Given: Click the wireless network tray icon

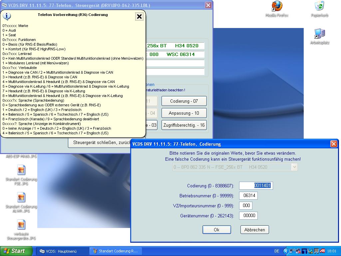Looking at the screenshot, I should click(x=292, y=251).
